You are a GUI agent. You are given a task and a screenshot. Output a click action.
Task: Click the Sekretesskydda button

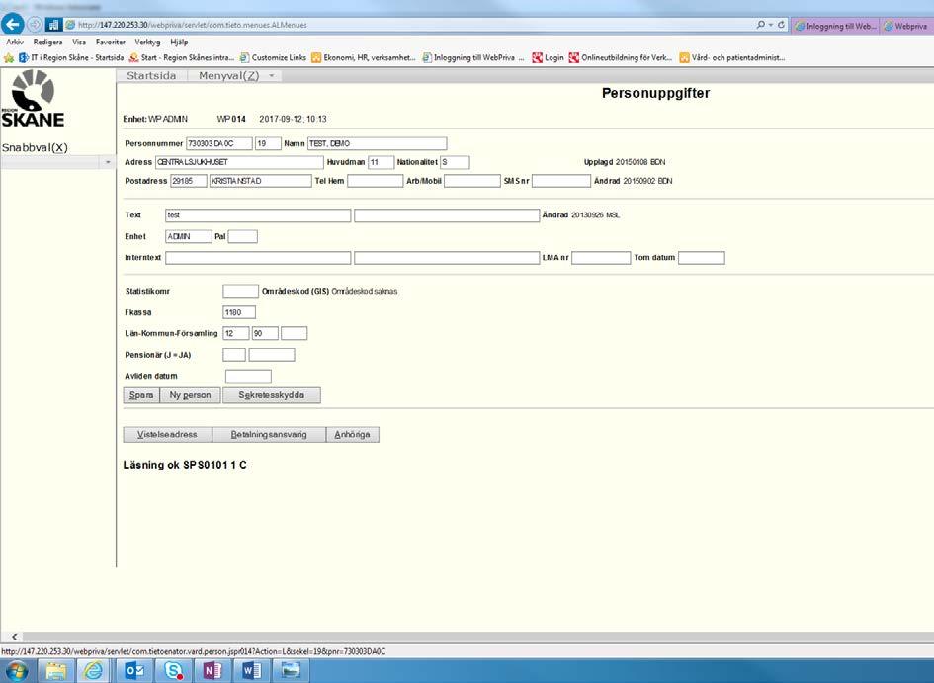click(271, 395)
